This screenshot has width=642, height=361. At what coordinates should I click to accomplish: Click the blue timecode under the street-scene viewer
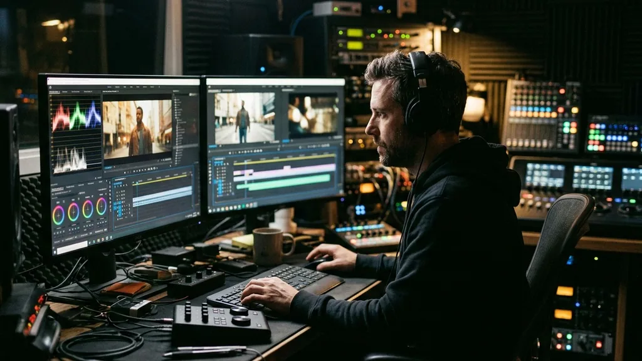point(213,145)
